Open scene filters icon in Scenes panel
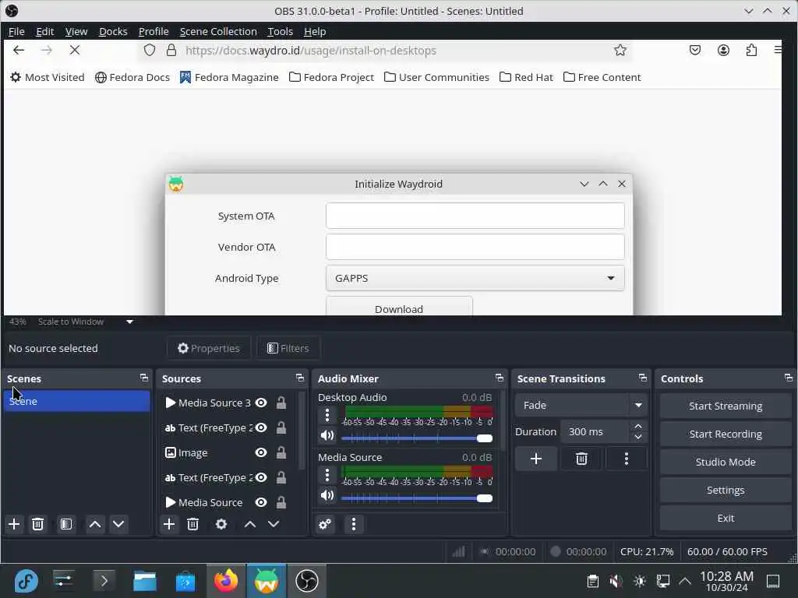Viewport: 798px width, 598px height. [66, 524]
